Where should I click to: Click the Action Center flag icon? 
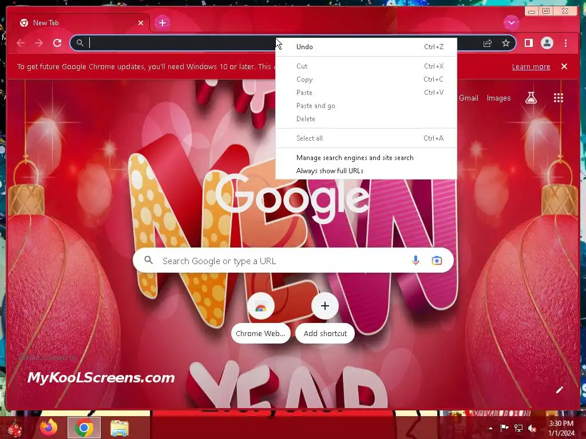point(504,428)
